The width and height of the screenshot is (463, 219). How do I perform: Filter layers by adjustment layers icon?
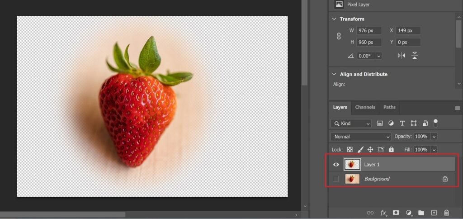(391, 123)
